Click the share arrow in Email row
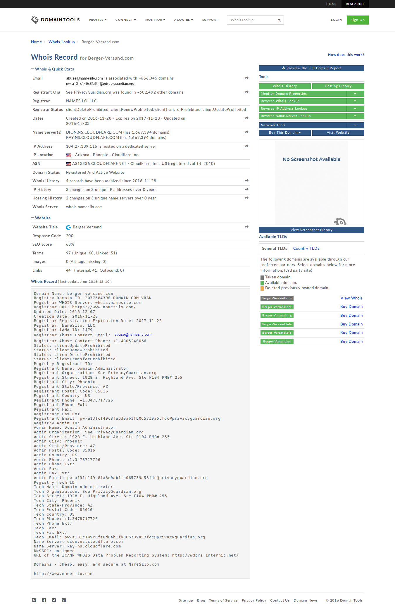Image resolution: width=395 pixels, height=608 pixels. point(246,78)
